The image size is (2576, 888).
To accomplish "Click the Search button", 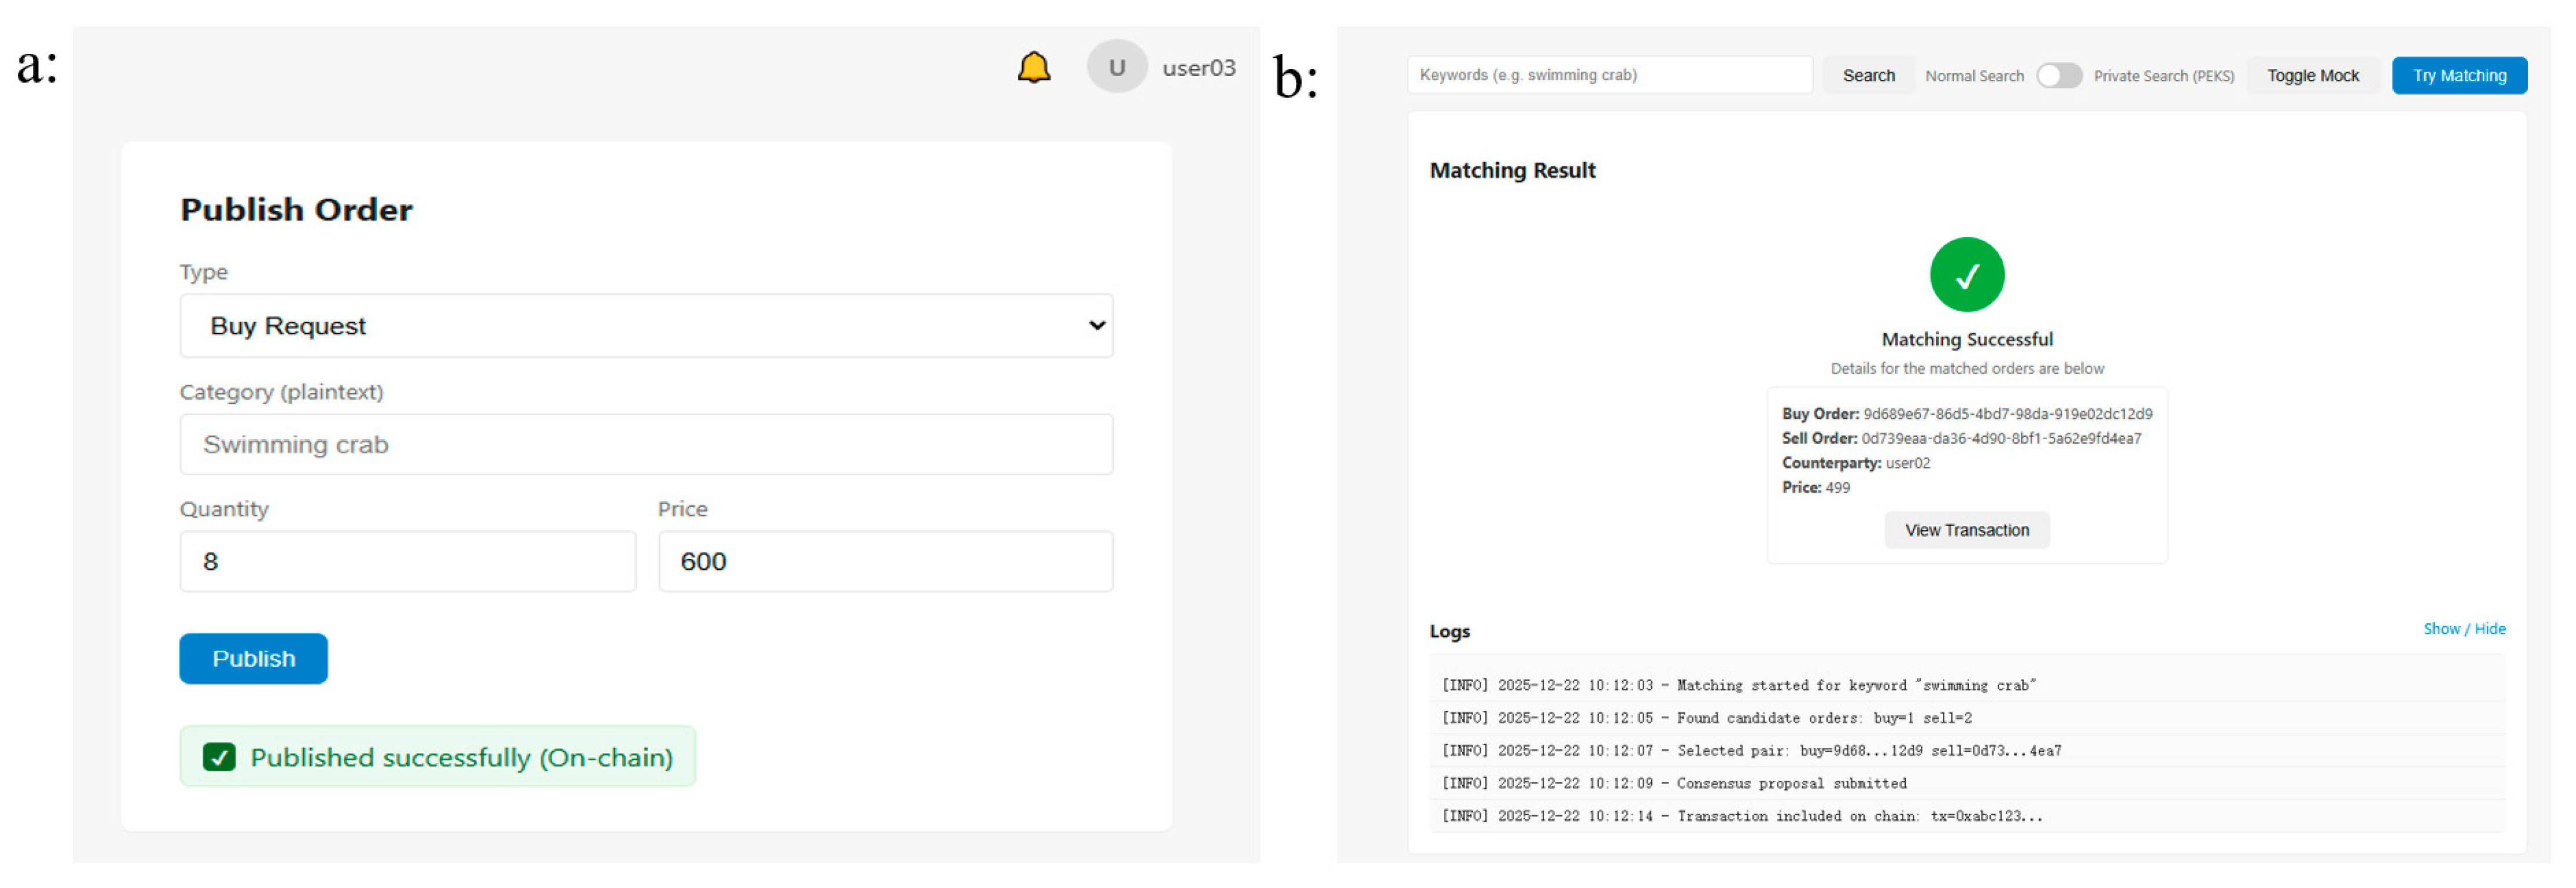I will pyautogui.click(x=1868, y=76).
